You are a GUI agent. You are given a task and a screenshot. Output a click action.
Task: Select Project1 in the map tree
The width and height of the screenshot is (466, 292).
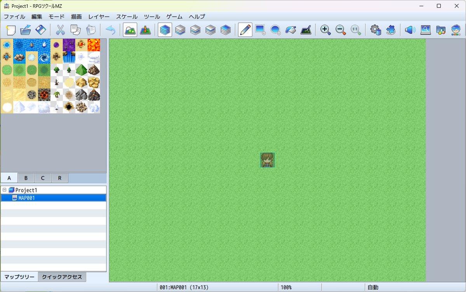tap(26, 190)
